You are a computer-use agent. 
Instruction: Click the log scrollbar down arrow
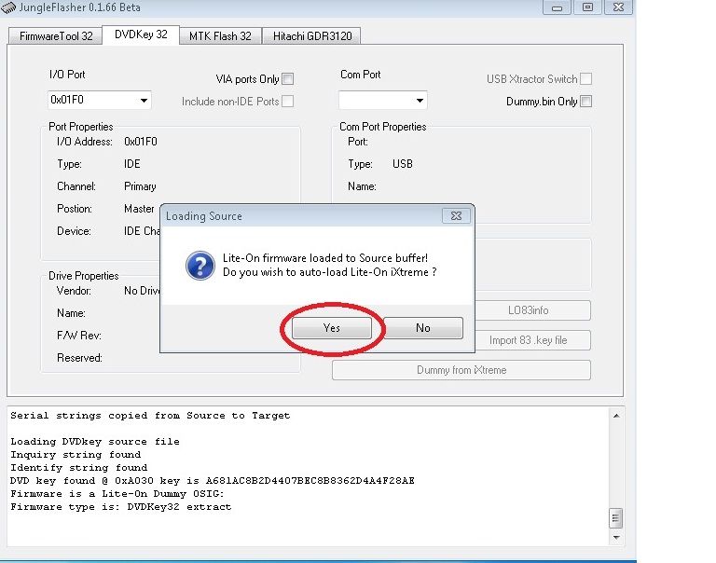coord(615,537)
